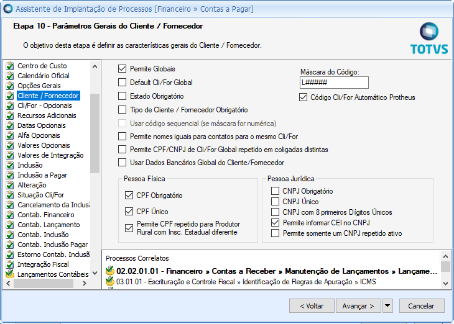Enable Permite nomes iguais para contatos
Viewport: 454px width, 324px height.
(122, 137)
